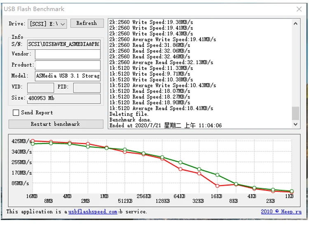
Task: Click the VID input box
Action: click(x=40, y=88)
